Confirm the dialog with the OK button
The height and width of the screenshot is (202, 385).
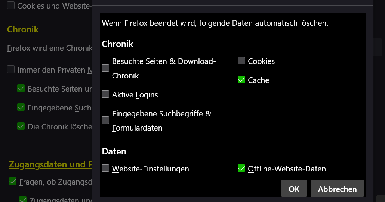pos(294,189)
